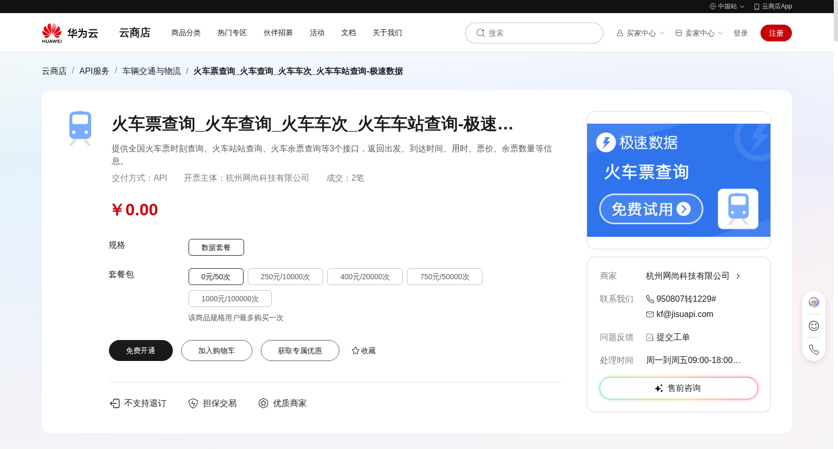Open the floating assistant robot icon
838x449 pixels.
pos(814,302)
